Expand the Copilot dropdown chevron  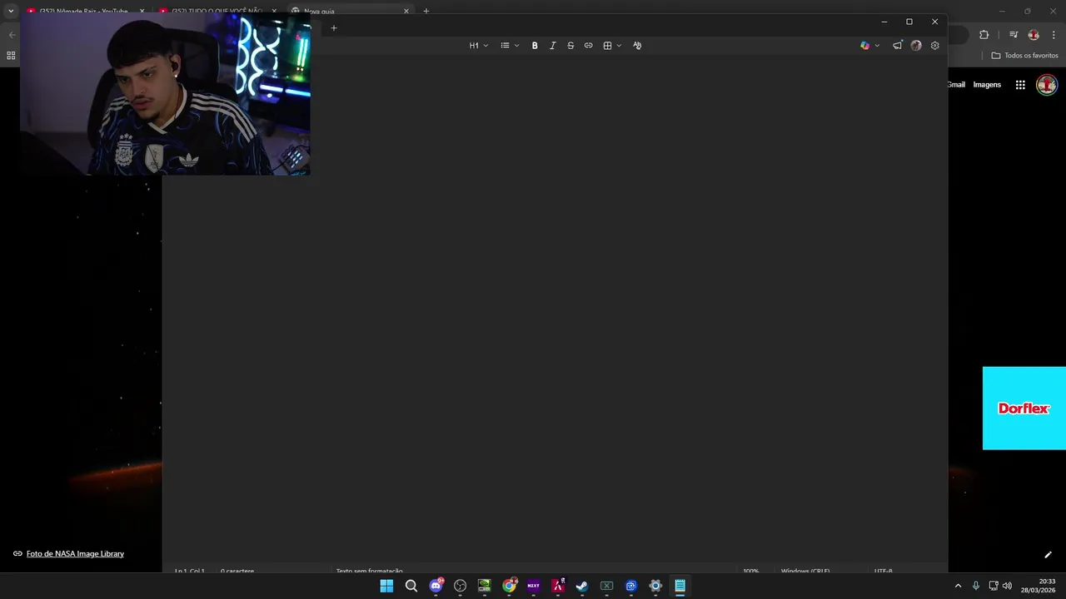click(877, 46)
